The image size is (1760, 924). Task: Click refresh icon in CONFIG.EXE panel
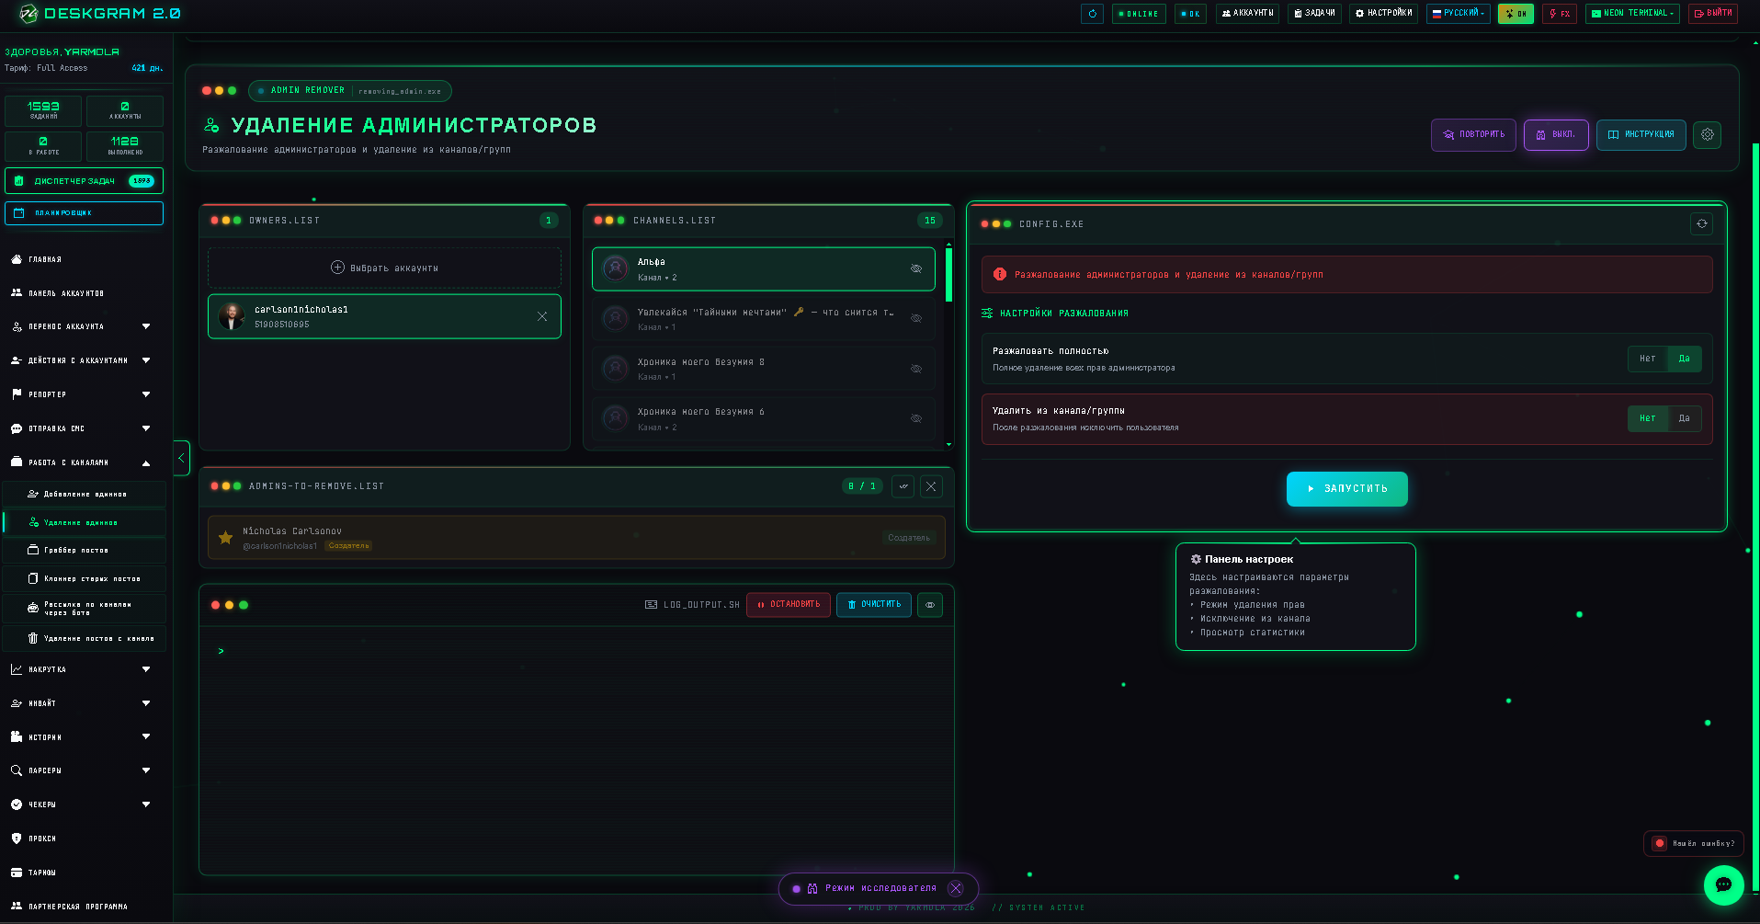[1701, 223]
